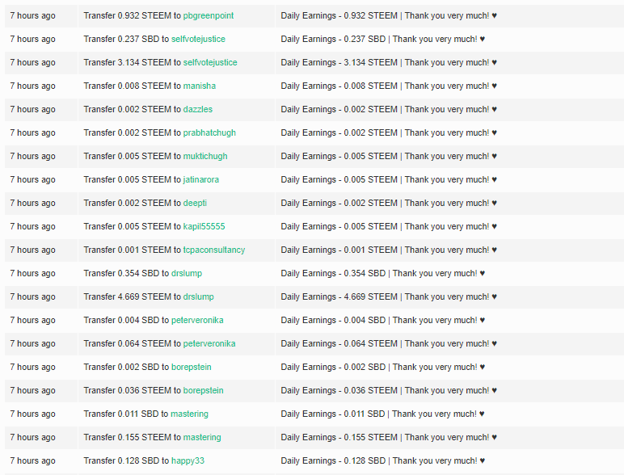Click selfvotejustice in the 3.134 STEEM transfer
The height and width of the screenshot is (475, 624).
pos(210,62)
